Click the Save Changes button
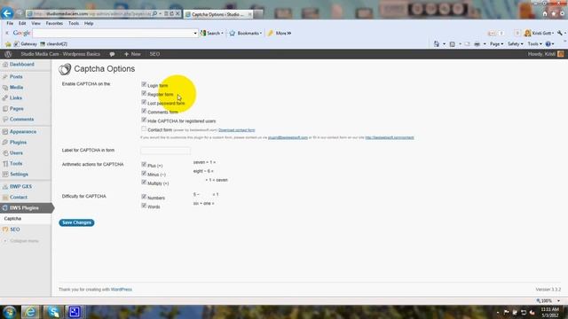This screenshot has height=319, width=568. click(x=76, y=222)
